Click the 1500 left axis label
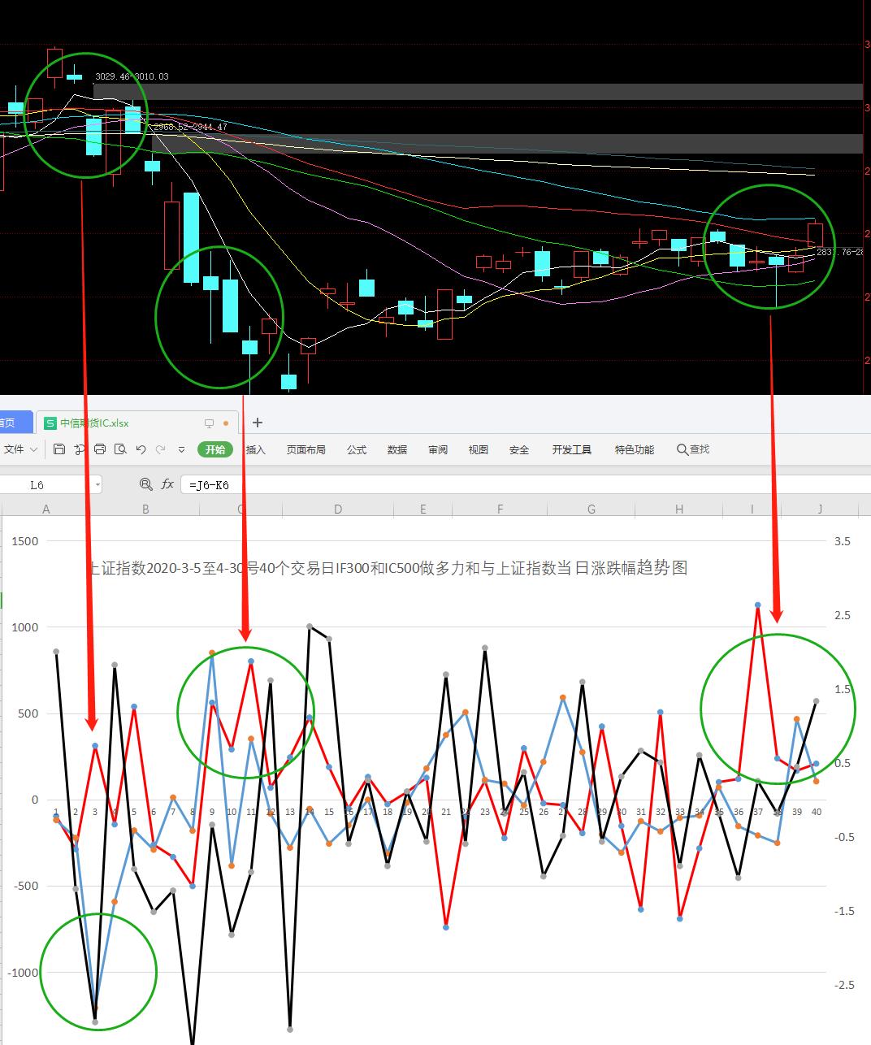Screen dimensions: 871x1045 (x=24, y=541)
